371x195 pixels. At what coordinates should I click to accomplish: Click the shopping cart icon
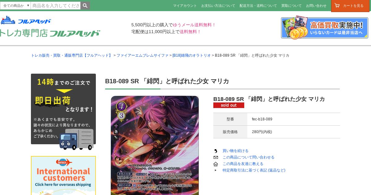[337, 5]
